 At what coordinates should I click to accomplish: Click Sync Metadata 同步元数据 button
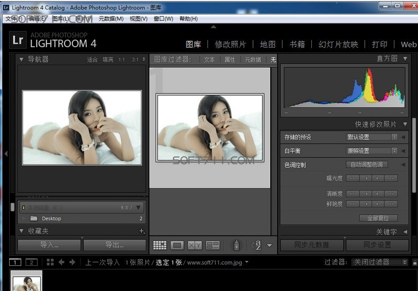pyautogui.click(x=312, y=244)
